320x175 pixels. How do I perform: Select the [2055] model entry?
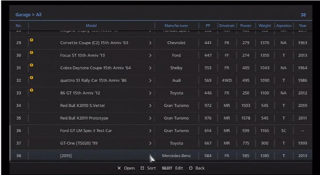[66, 156]
